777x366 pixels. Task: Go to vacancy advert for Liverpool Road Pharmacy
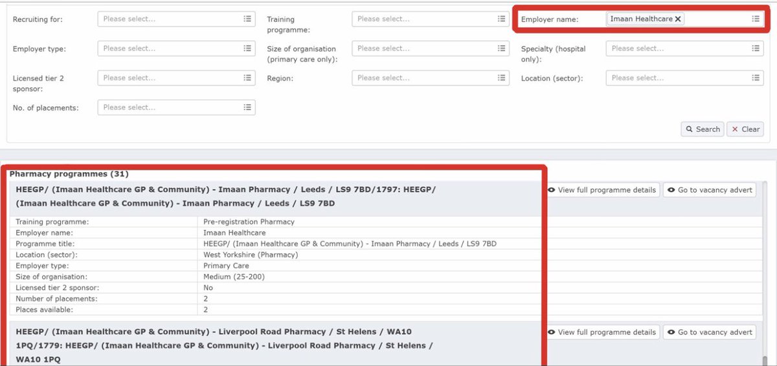pyautogui.click(x=710, y=332)
